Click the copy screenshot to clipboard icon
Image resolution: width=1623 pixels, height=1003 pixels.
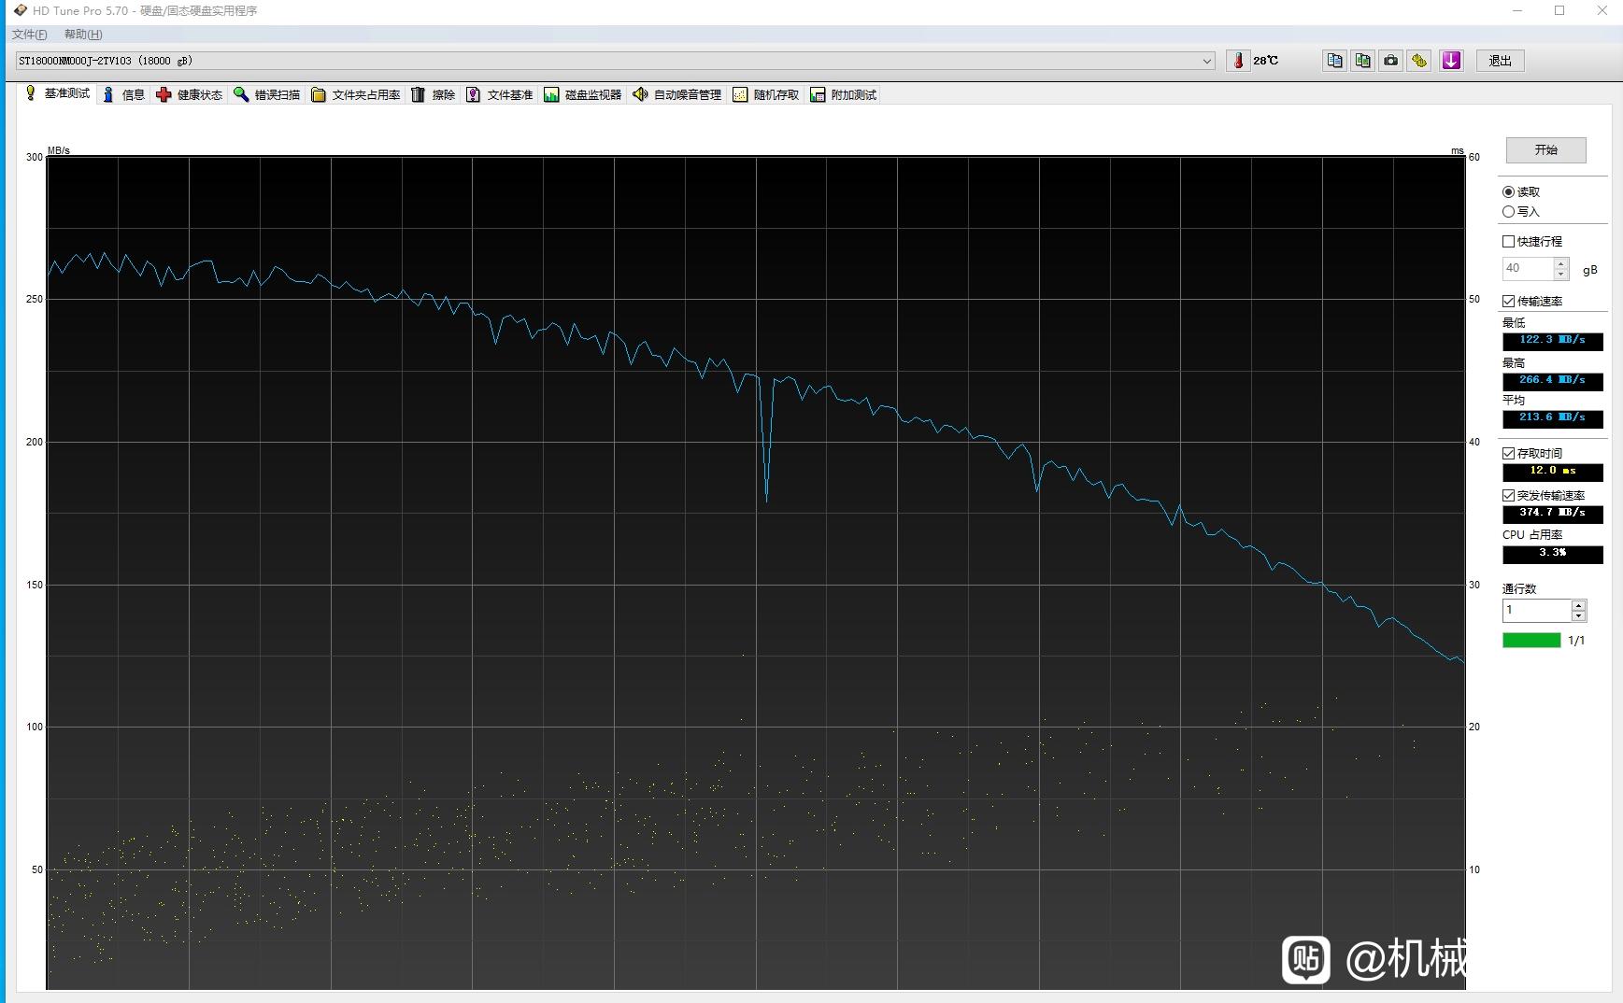click(x=1363, y=61)
